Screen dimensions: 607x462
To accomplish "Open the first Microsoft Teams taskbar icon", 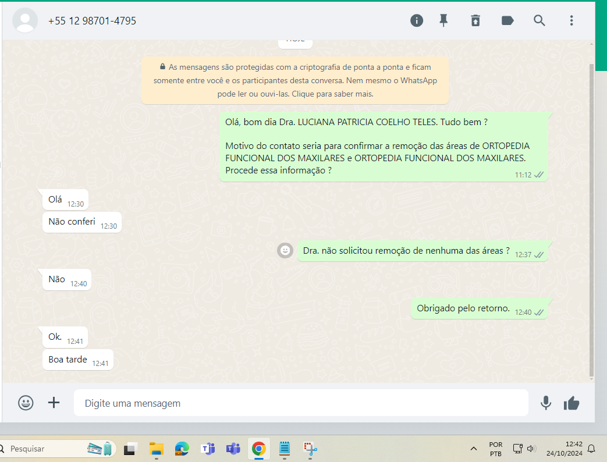I will [x=208, y=449].
